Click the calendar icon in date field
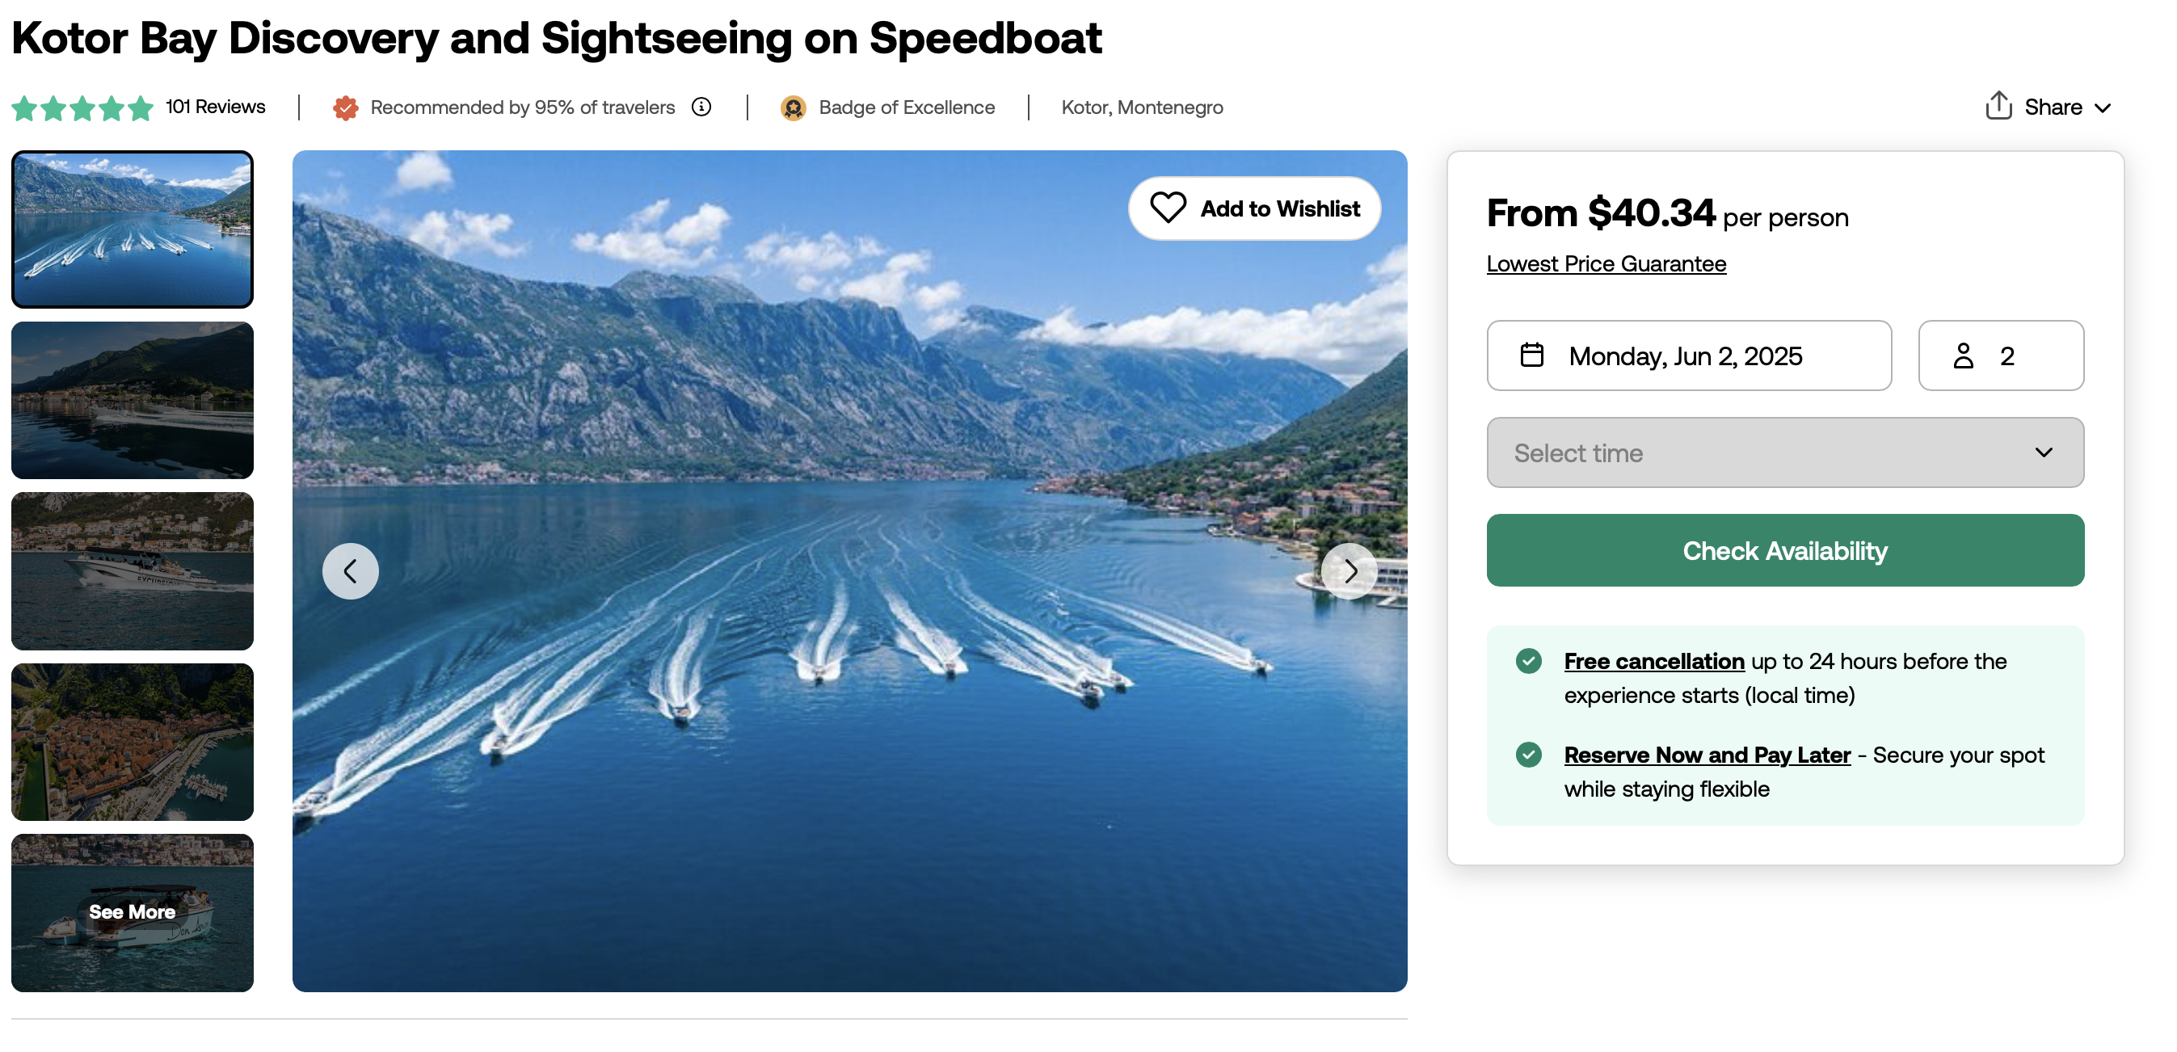Viewport: 2177px width, 1052px height. [x=1532, y=355]
